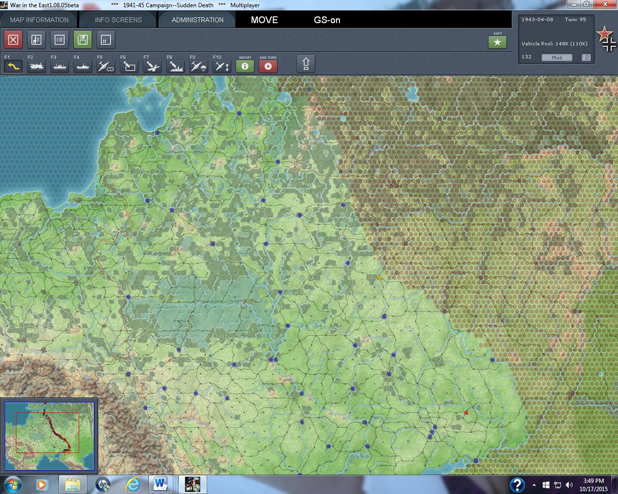618x494 pixels.
Task: Toggle the green SOFT star button
Action: point(497,42)
